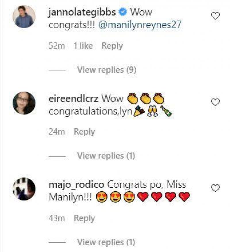Image resolution: width=230 pixels, height=252 pixels.
Task: Click '1 like' on jannolategibbs's comment
Action: [x=83, y=45]
